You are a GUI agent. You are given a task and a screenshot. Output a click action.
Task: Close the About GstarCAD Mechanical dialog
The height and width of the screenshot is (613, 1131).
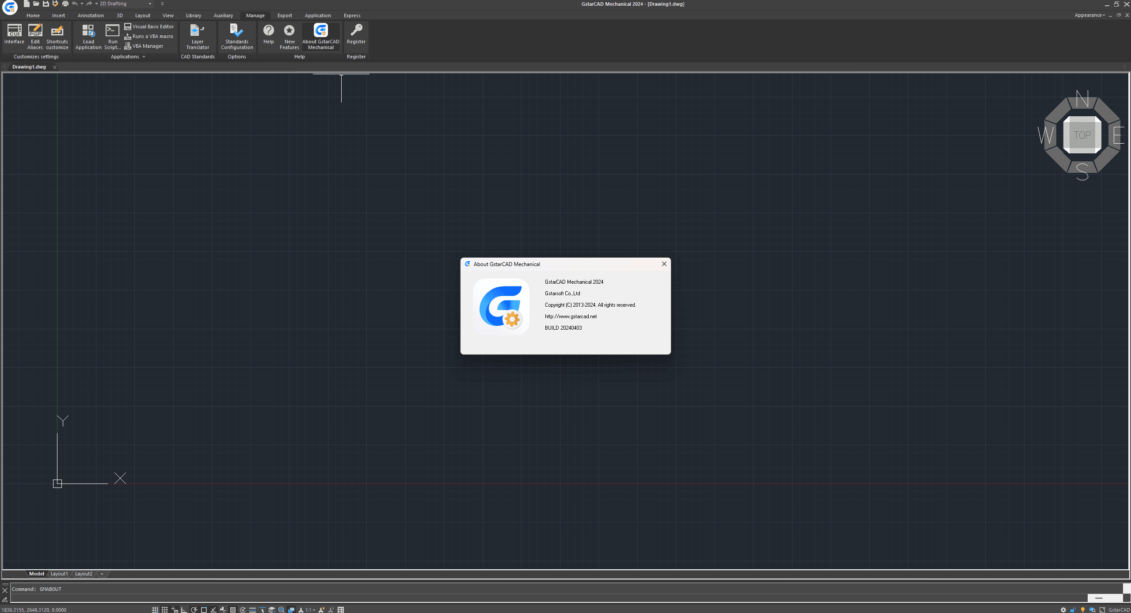[664, 263]
